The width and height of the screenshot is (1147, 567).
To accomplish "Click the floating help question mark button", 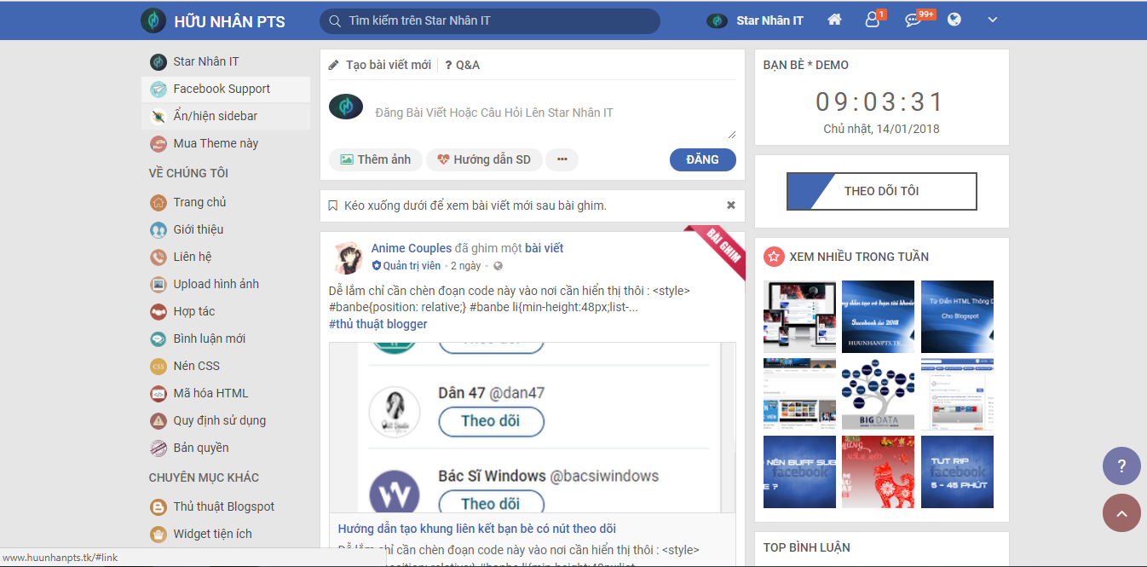I will point(1121,466).
